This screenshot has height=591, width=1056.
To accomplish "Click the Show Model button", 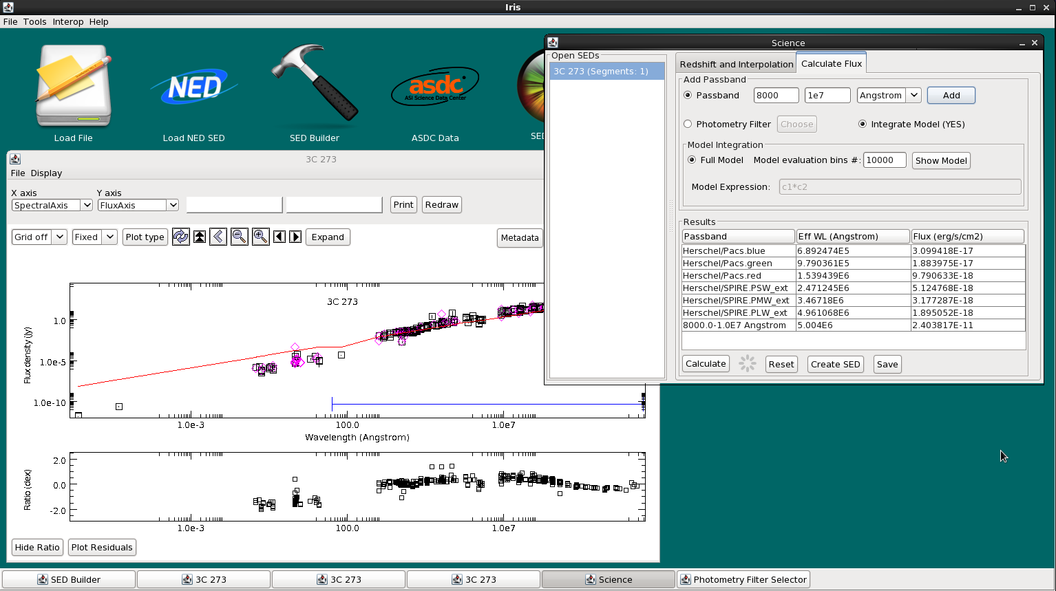I will (941, 160).
